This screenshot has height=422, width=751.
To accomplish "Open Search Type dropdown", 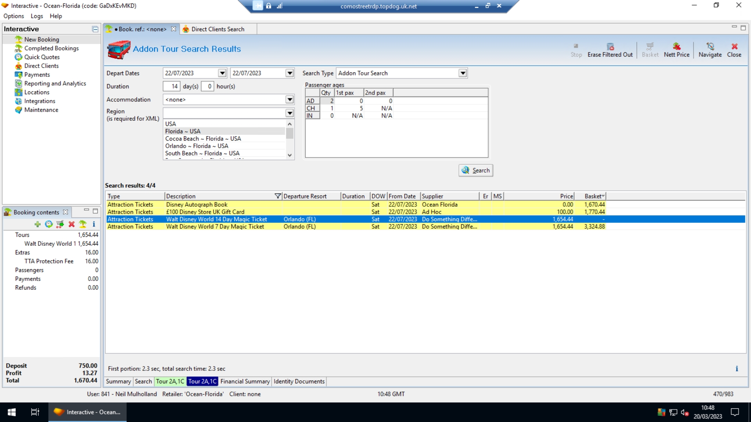I will 463,73.
